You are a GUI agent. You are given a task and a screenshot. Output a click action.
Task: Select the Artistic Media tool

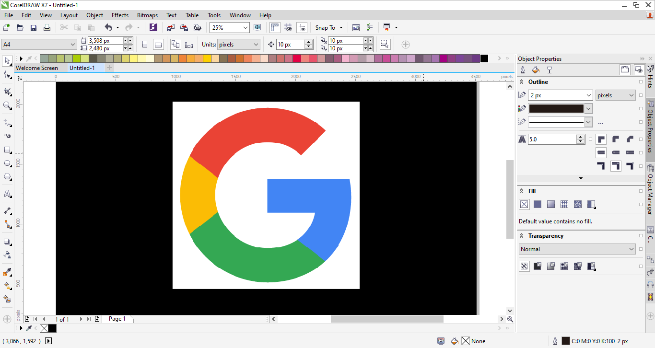click(x=7, y=136)
